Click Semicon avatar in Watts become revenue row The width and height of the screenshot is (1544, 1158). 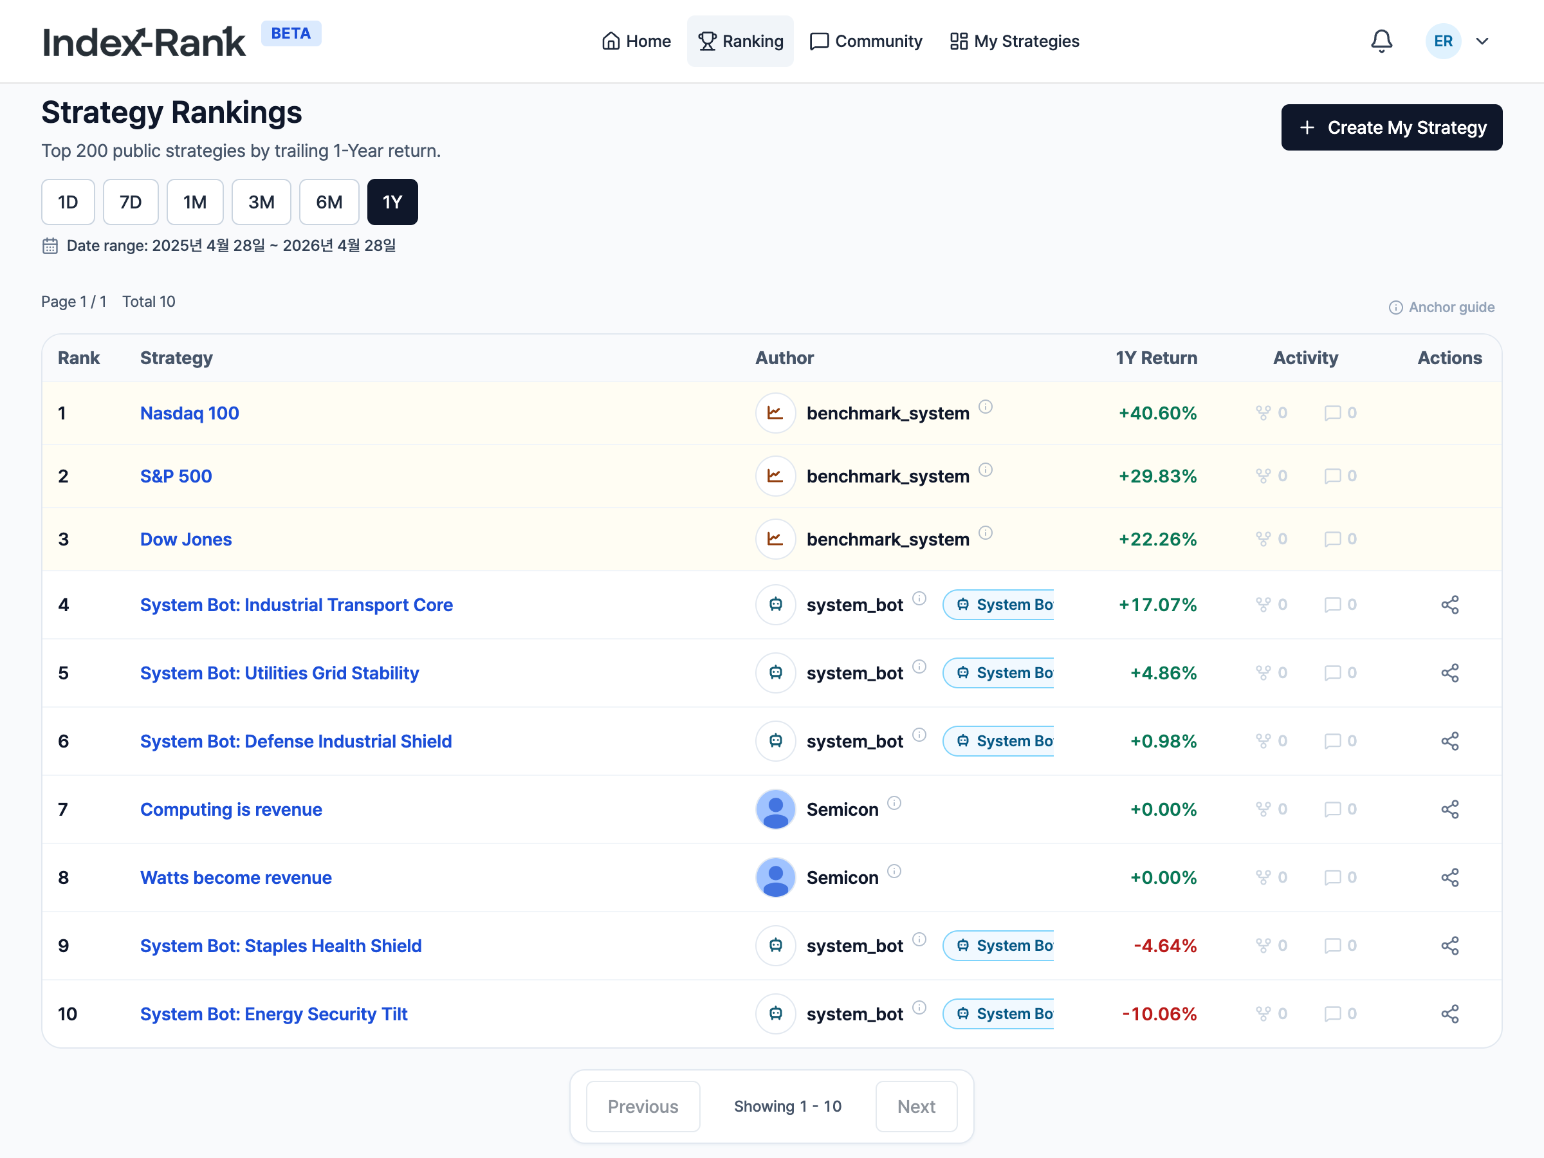775,878
